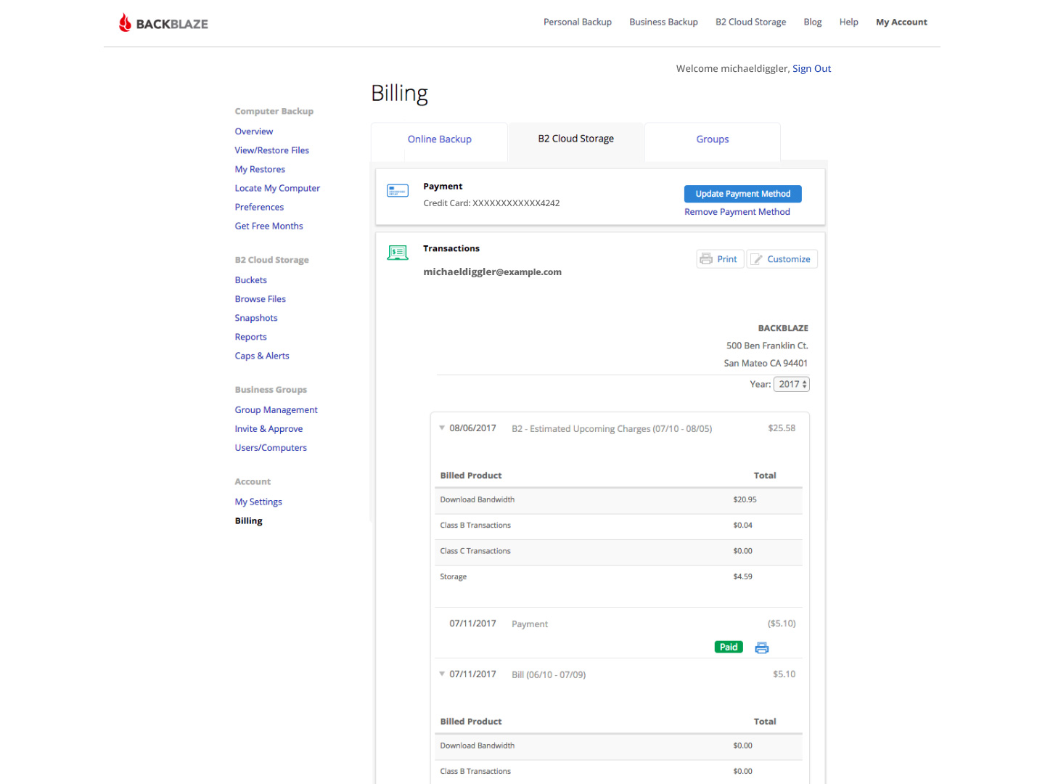Open the Groups billing tab
The width and height of the screenshot is (1045, 784).
712,139
